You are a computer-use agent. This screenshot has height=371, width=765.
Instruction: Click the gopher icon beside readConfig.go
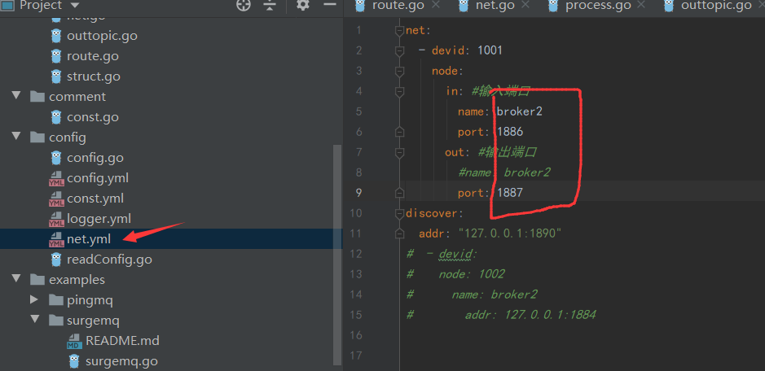click(56, 260)
